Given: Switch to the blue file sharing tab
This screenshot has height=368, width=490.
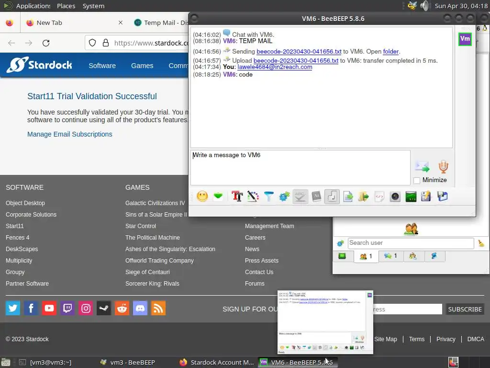Looking at the screenshot, I should click(434, 256).
